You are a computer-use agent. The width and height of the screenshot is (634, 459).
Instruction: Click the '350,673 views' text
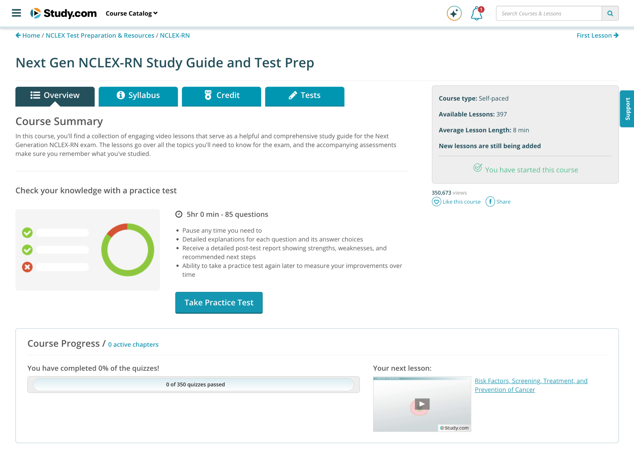(449, 193)
